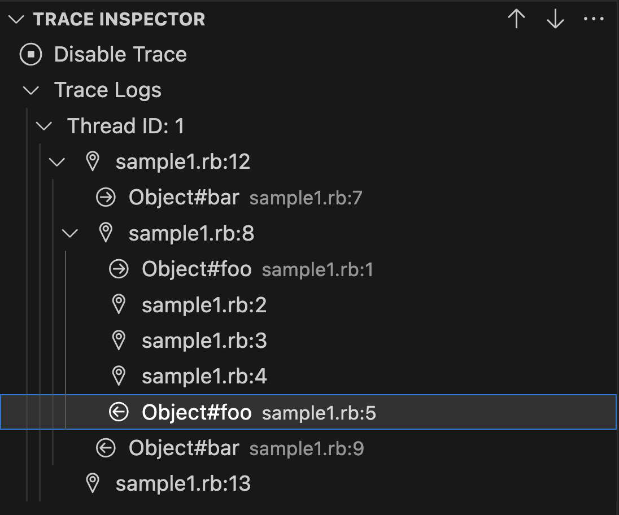Open the More Actions ellipsis menu

(592, 19)
